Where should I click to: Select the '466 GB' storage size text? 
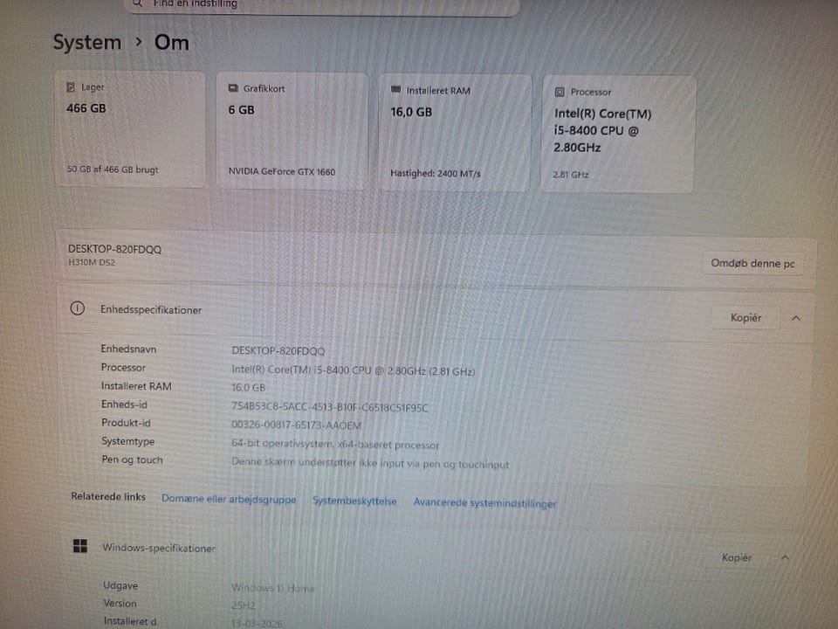coord(86,108)
